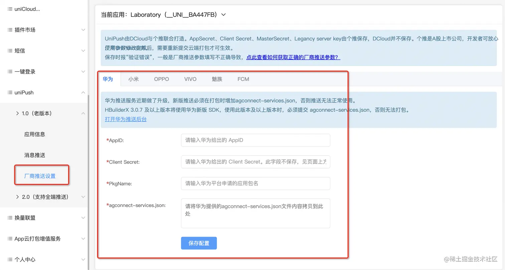Screen dimensions: 505x270
Task: Expand the 短信 menu chevron
Action: point(83,51)
